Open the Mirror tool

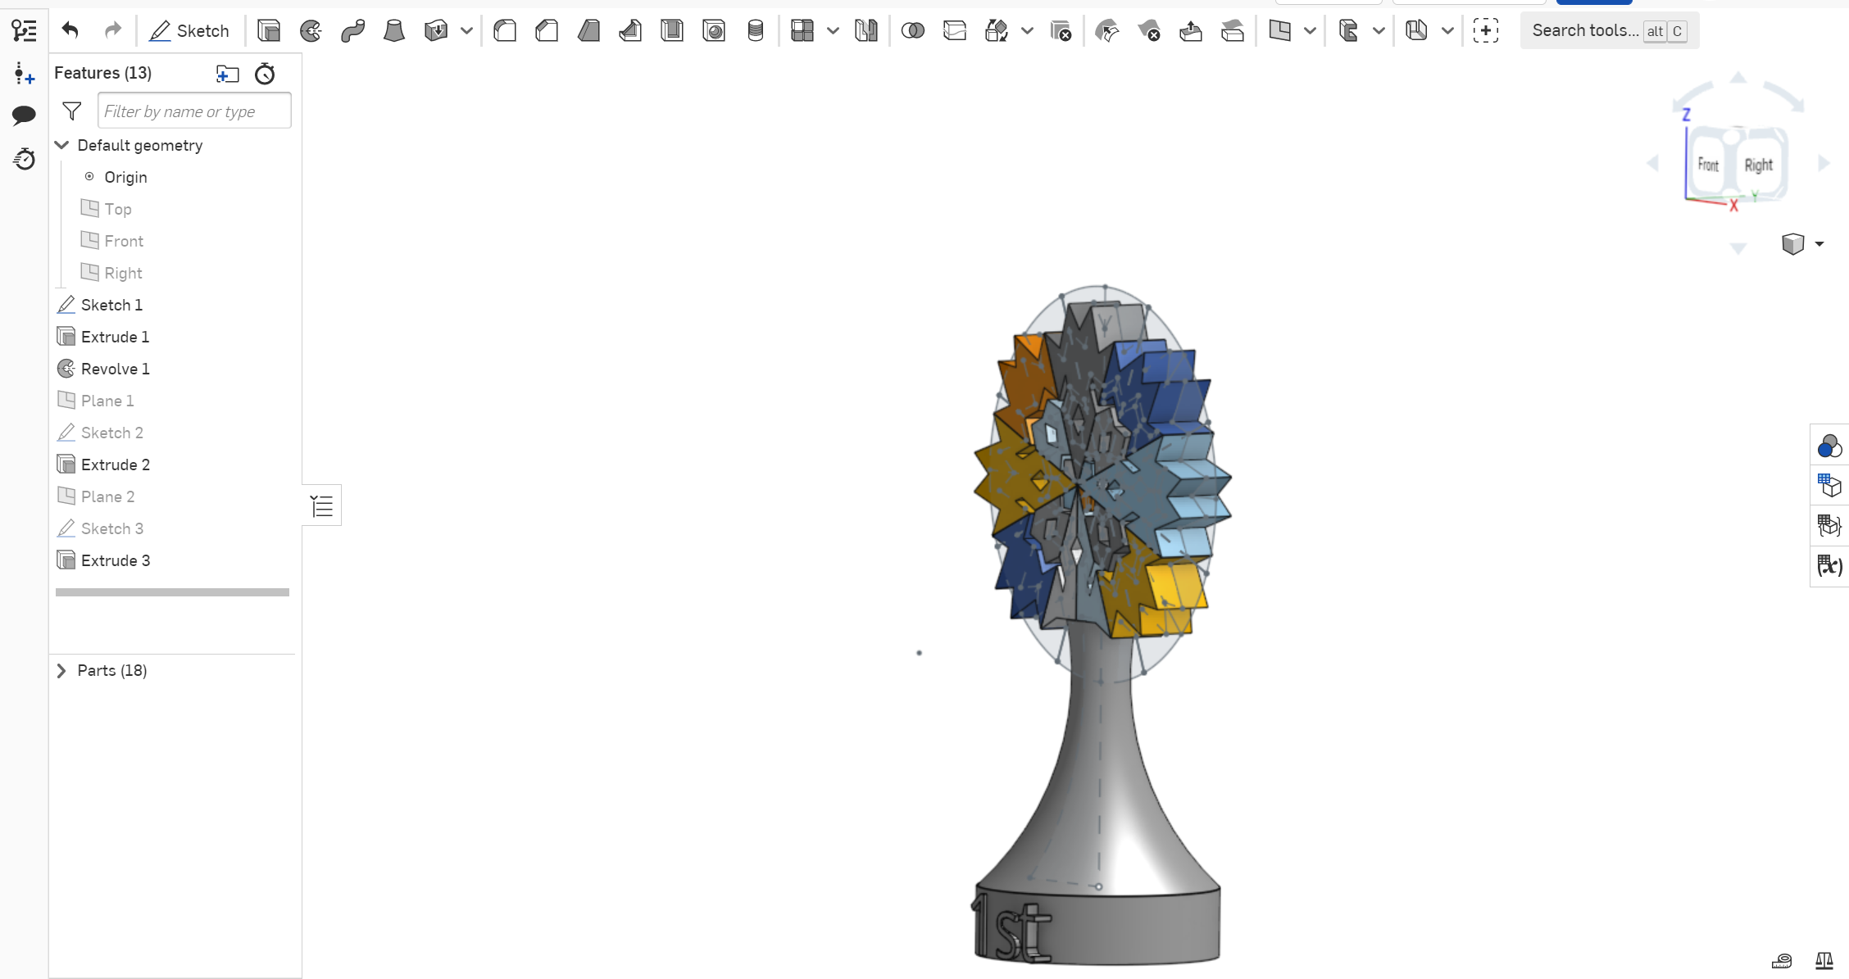pyautogui.click(x=866, y=30)
